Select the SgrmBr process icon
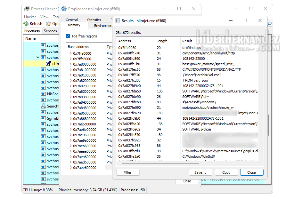Image resolution: width=294 pixels, height=199 pixels. [x=43, y=118]
